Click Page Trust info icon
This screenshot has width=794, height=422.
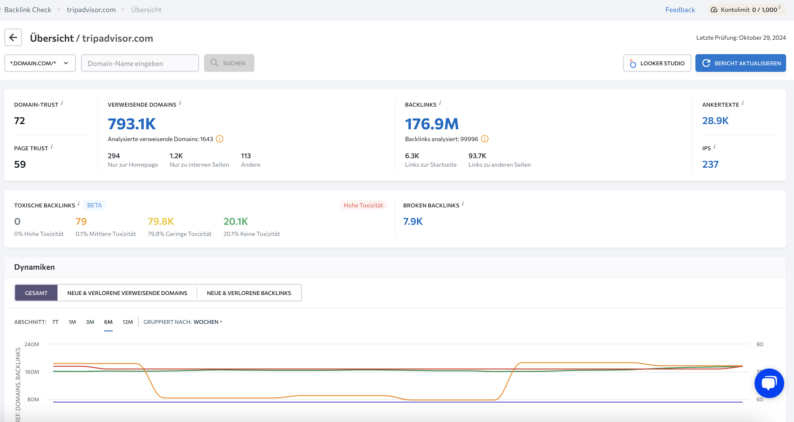52,147
